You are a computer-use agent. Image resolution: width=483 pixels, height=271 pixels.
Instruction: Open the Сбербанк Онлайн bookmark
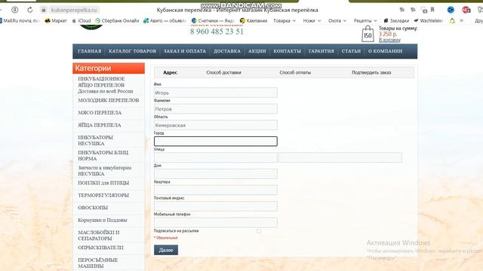(117, 20)
